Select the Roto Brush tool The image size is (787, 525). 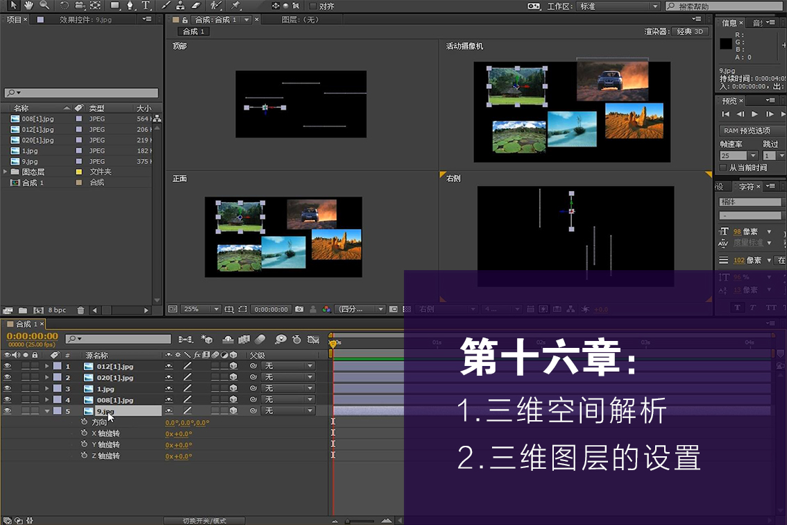pos(217,6)
